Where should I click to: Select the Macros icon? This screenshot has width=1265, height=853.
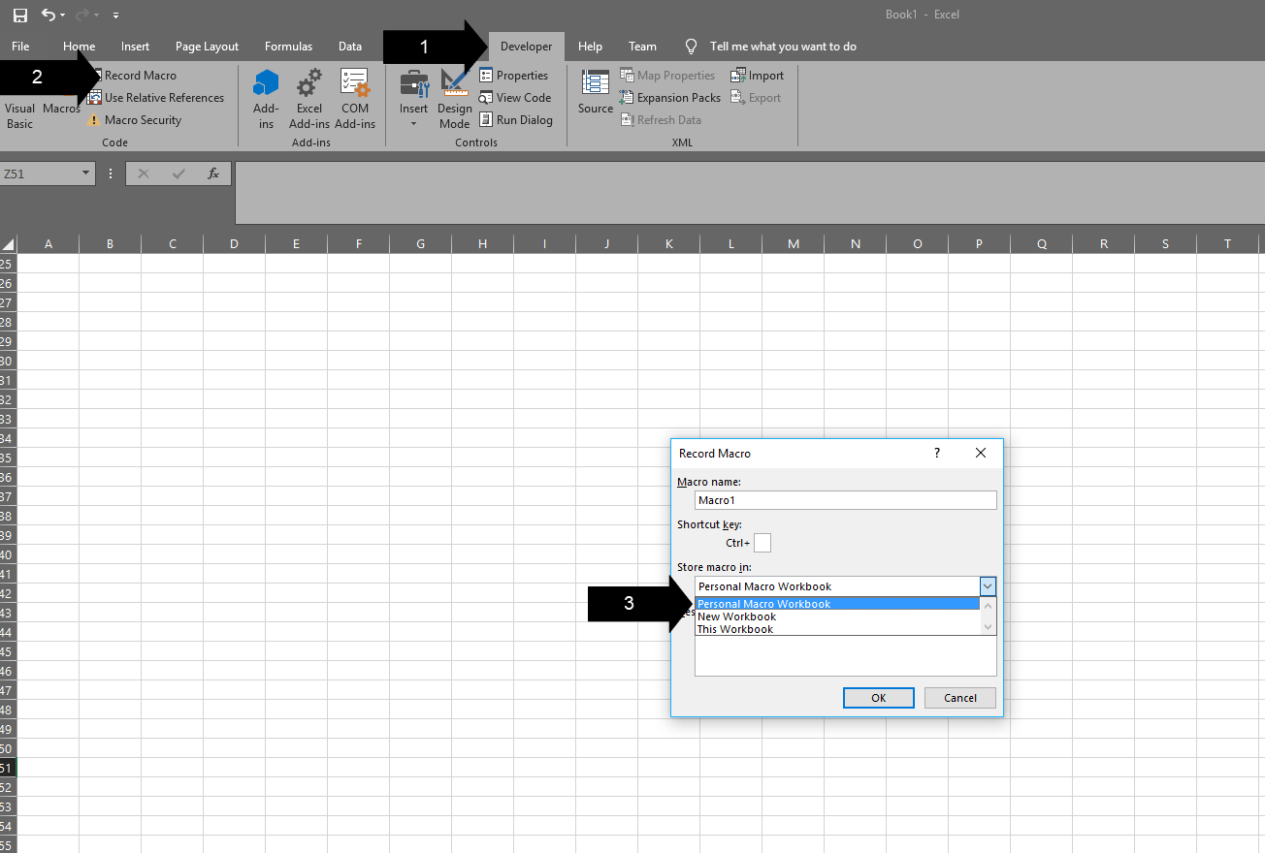point(61,110)
